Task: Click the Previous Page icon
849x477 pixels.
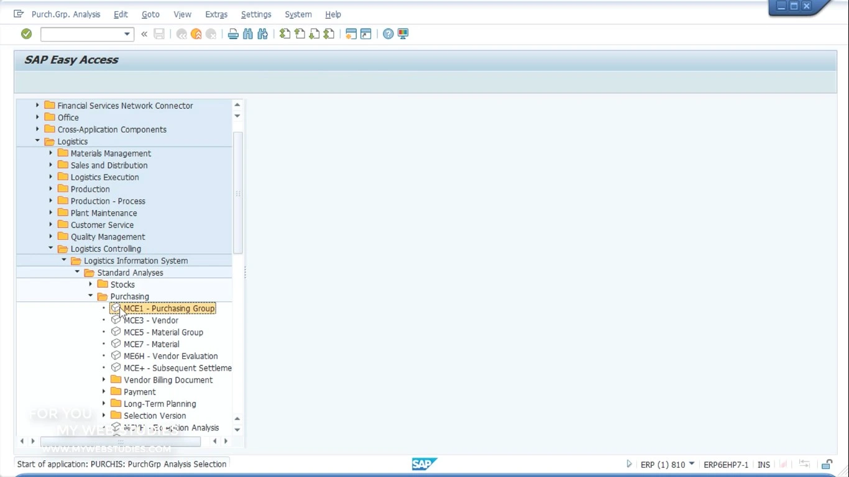Action: click(300, 34)
